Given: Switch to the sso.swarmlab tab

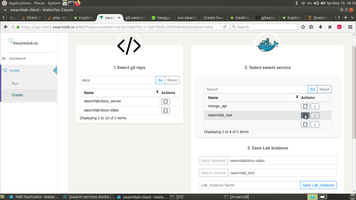Looking at the screenshot, I should pos(188,18).
